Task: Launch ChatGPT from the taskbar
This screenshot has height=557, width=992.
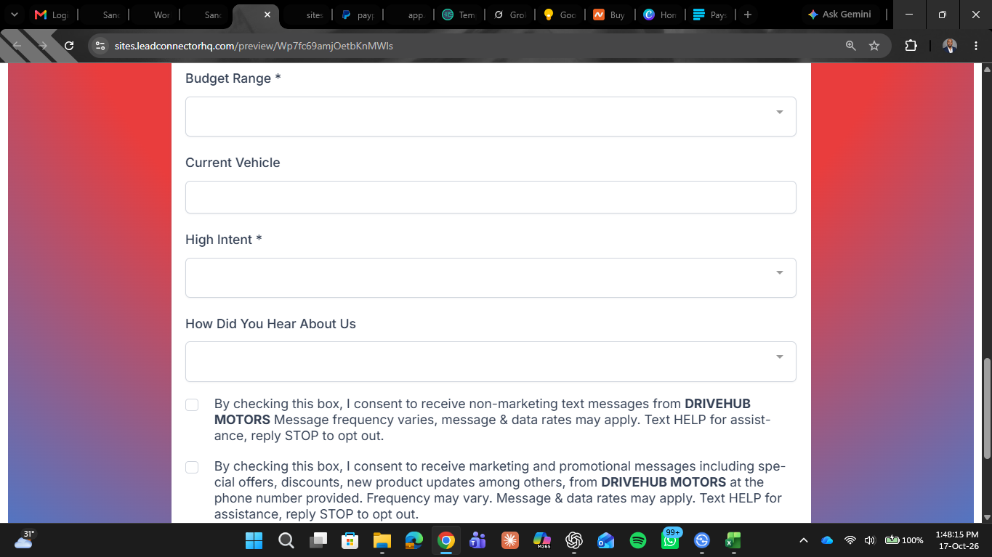Action: [x=574, y=540]
